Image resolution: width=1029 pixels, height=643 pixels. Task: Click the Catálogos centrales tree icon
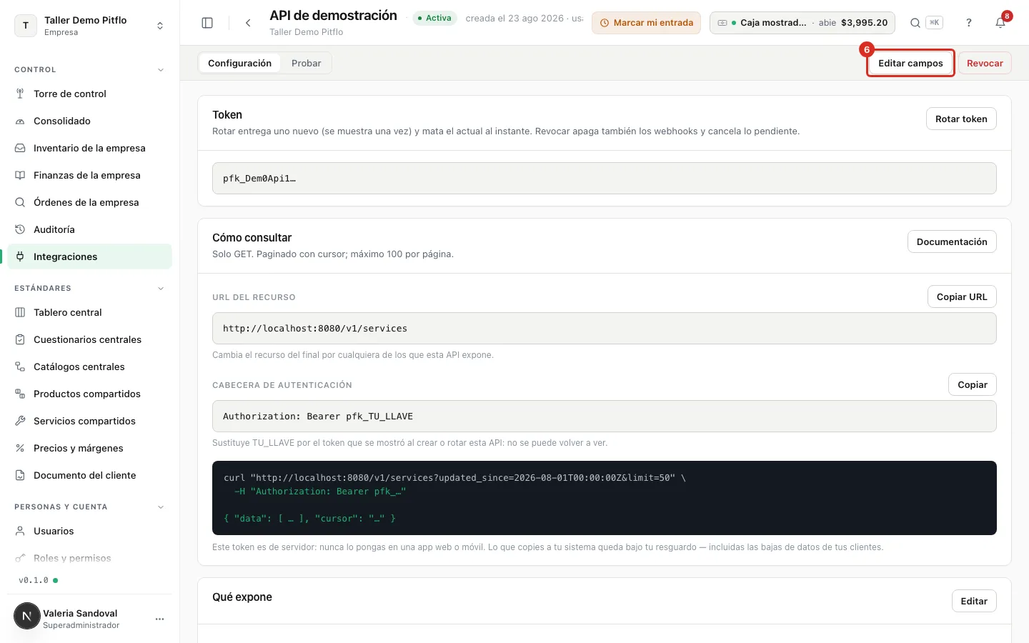coord(20,367)
